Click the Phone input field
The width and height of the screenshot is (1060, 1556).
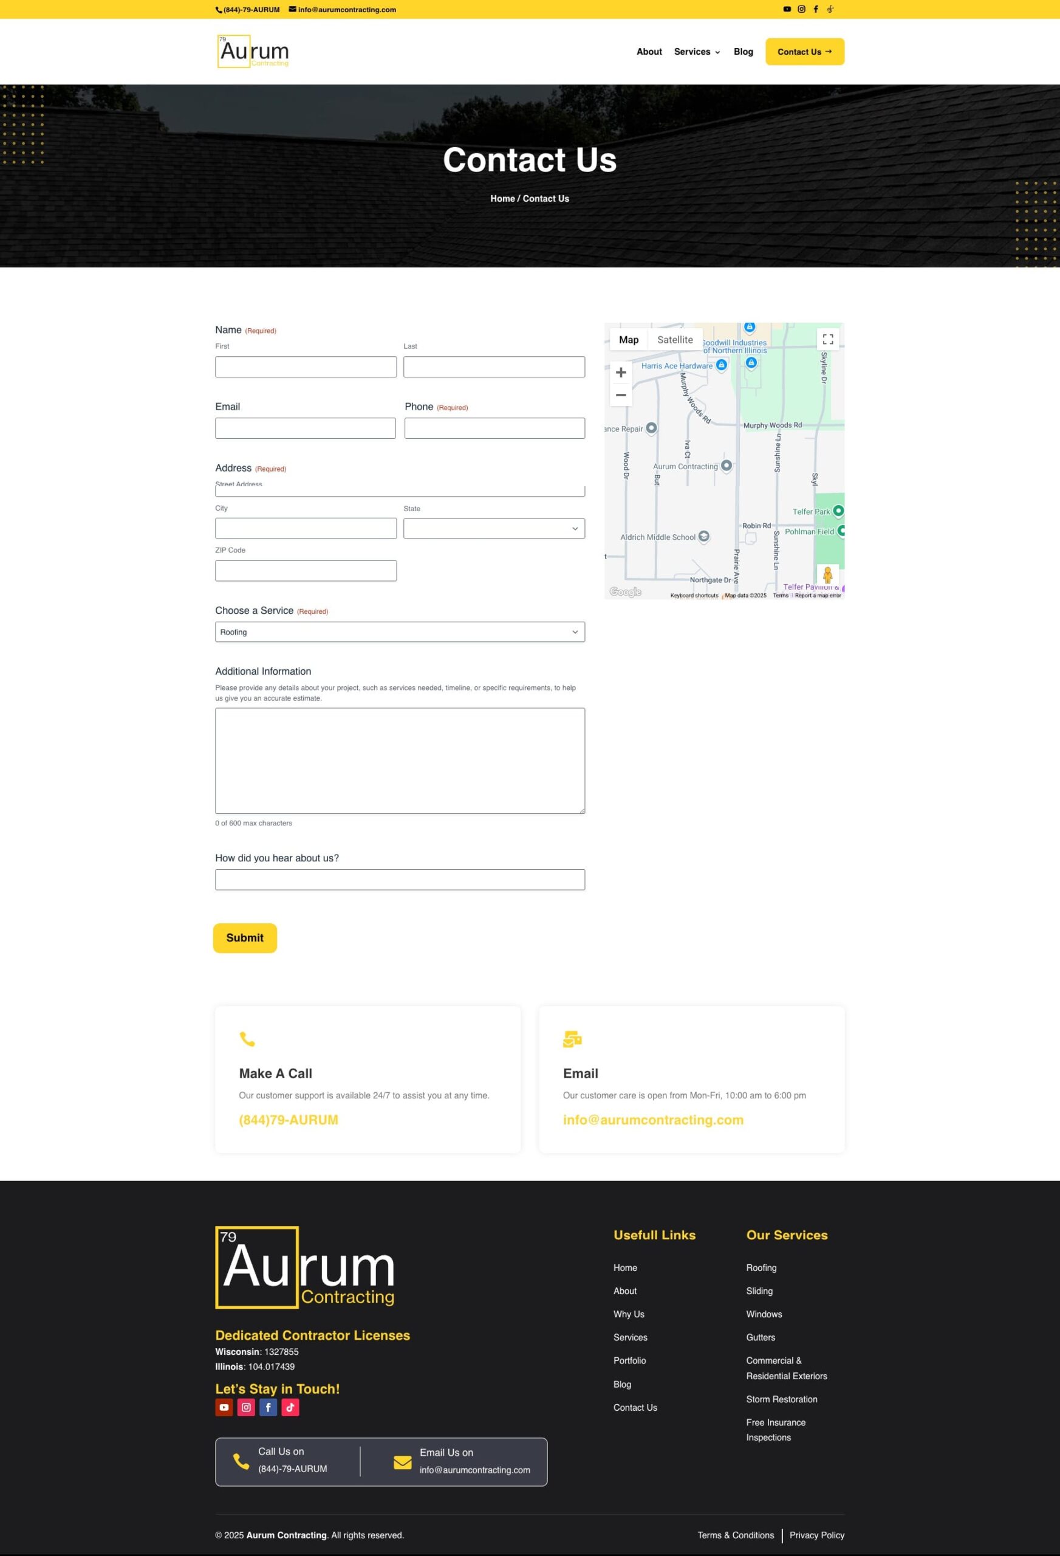(x=494, y=429)
